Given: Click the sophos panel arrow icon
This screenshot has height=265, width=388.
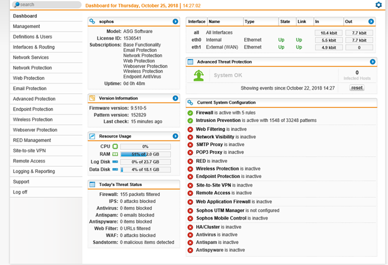Looking at the screenshot, I should [175, 22].
